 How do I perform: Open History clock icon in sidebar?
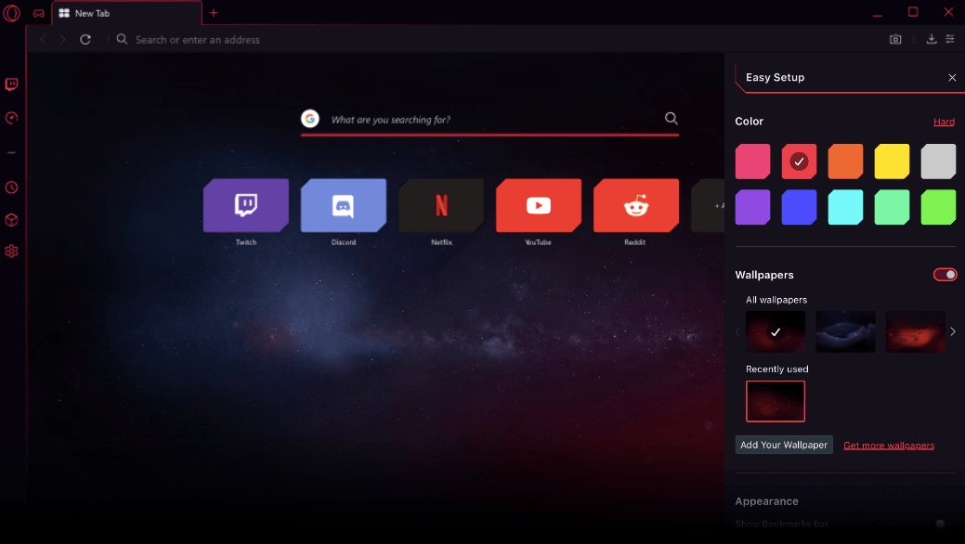tap(12, 188)
